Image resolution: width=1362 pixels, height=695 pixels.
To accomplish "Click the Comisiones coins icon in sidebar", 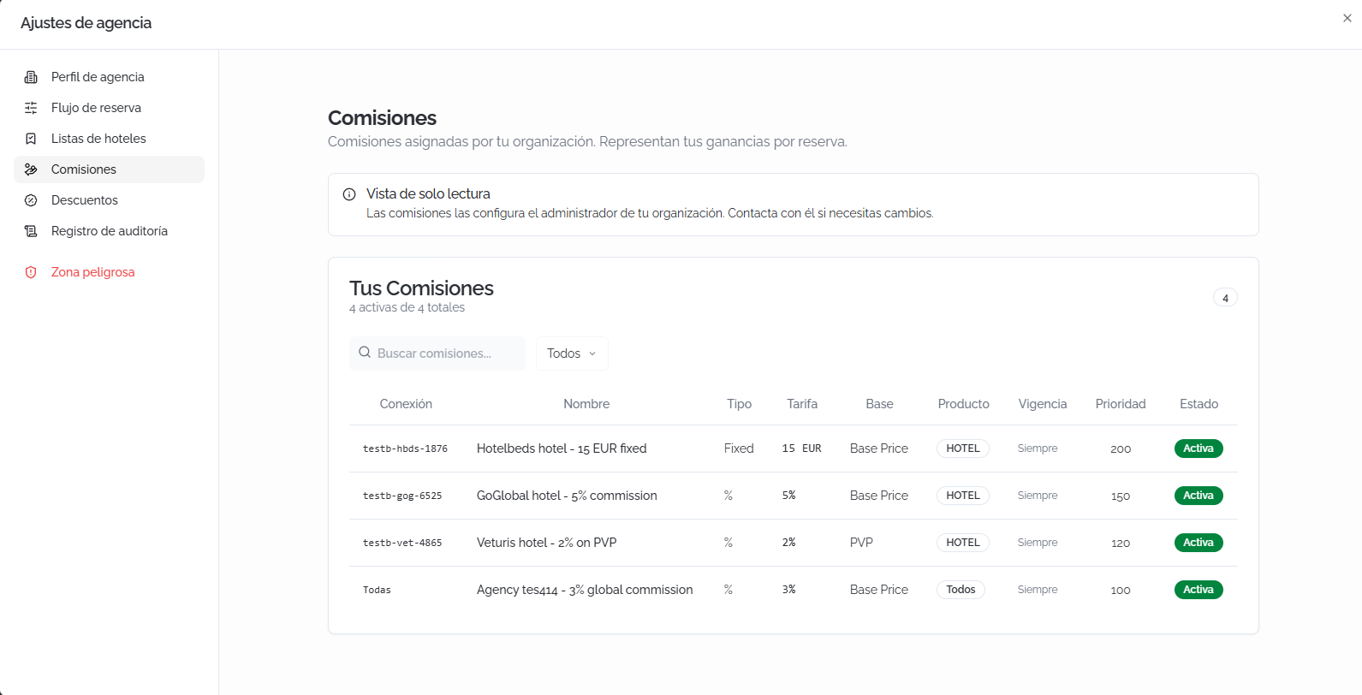I will 31,169.
